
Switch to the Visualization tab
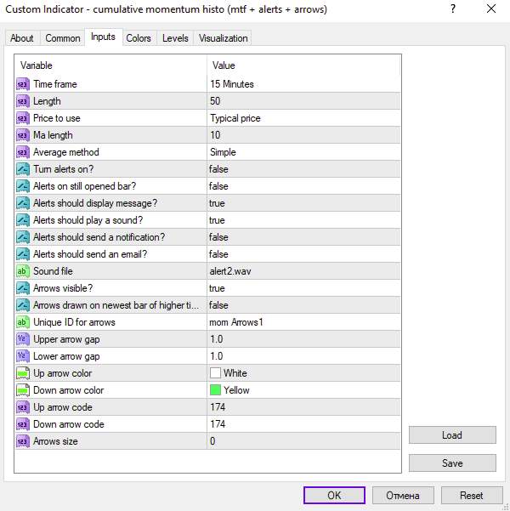pos(224,38)
